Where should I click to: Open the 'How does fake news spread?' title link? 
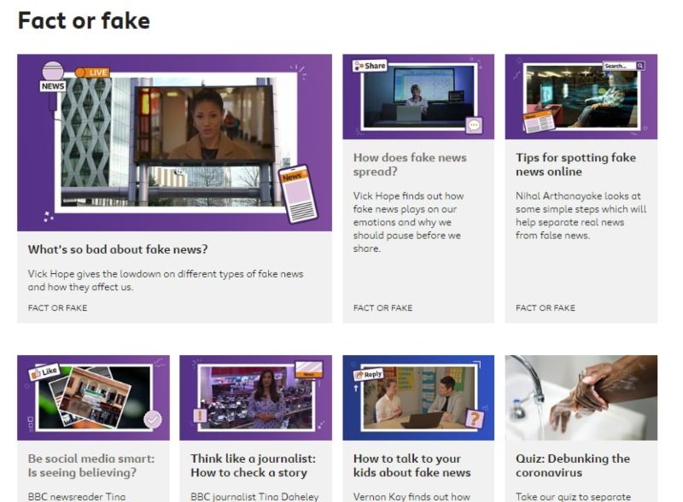click(x=410, y=164)
